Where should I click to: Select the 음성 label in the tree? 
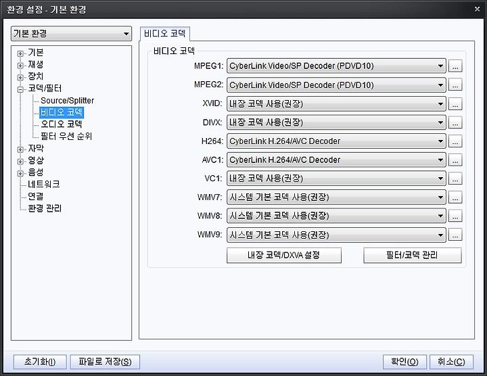pyautogui.click(x=36, y=172)
